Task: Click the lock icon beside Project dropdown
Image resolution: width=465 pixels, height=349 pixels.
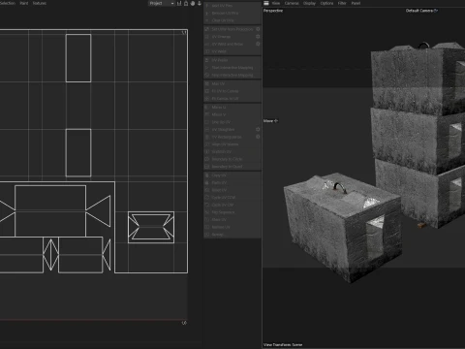Action: [186, 3]
